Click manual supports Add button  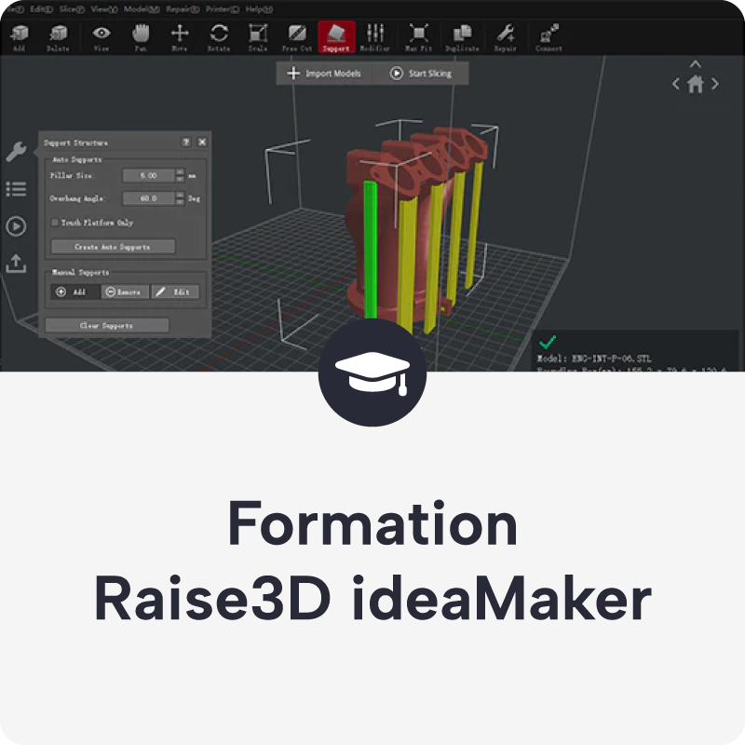tap(75, 291)
